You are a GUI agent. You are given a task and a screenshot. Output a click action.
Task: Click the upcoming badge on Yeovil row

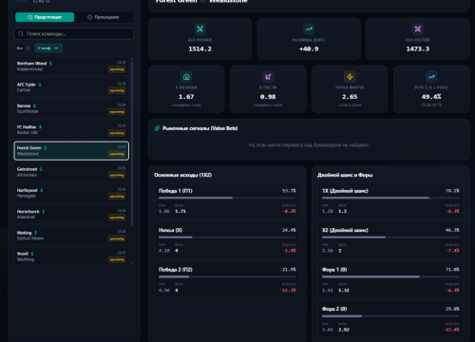[117, 259]
